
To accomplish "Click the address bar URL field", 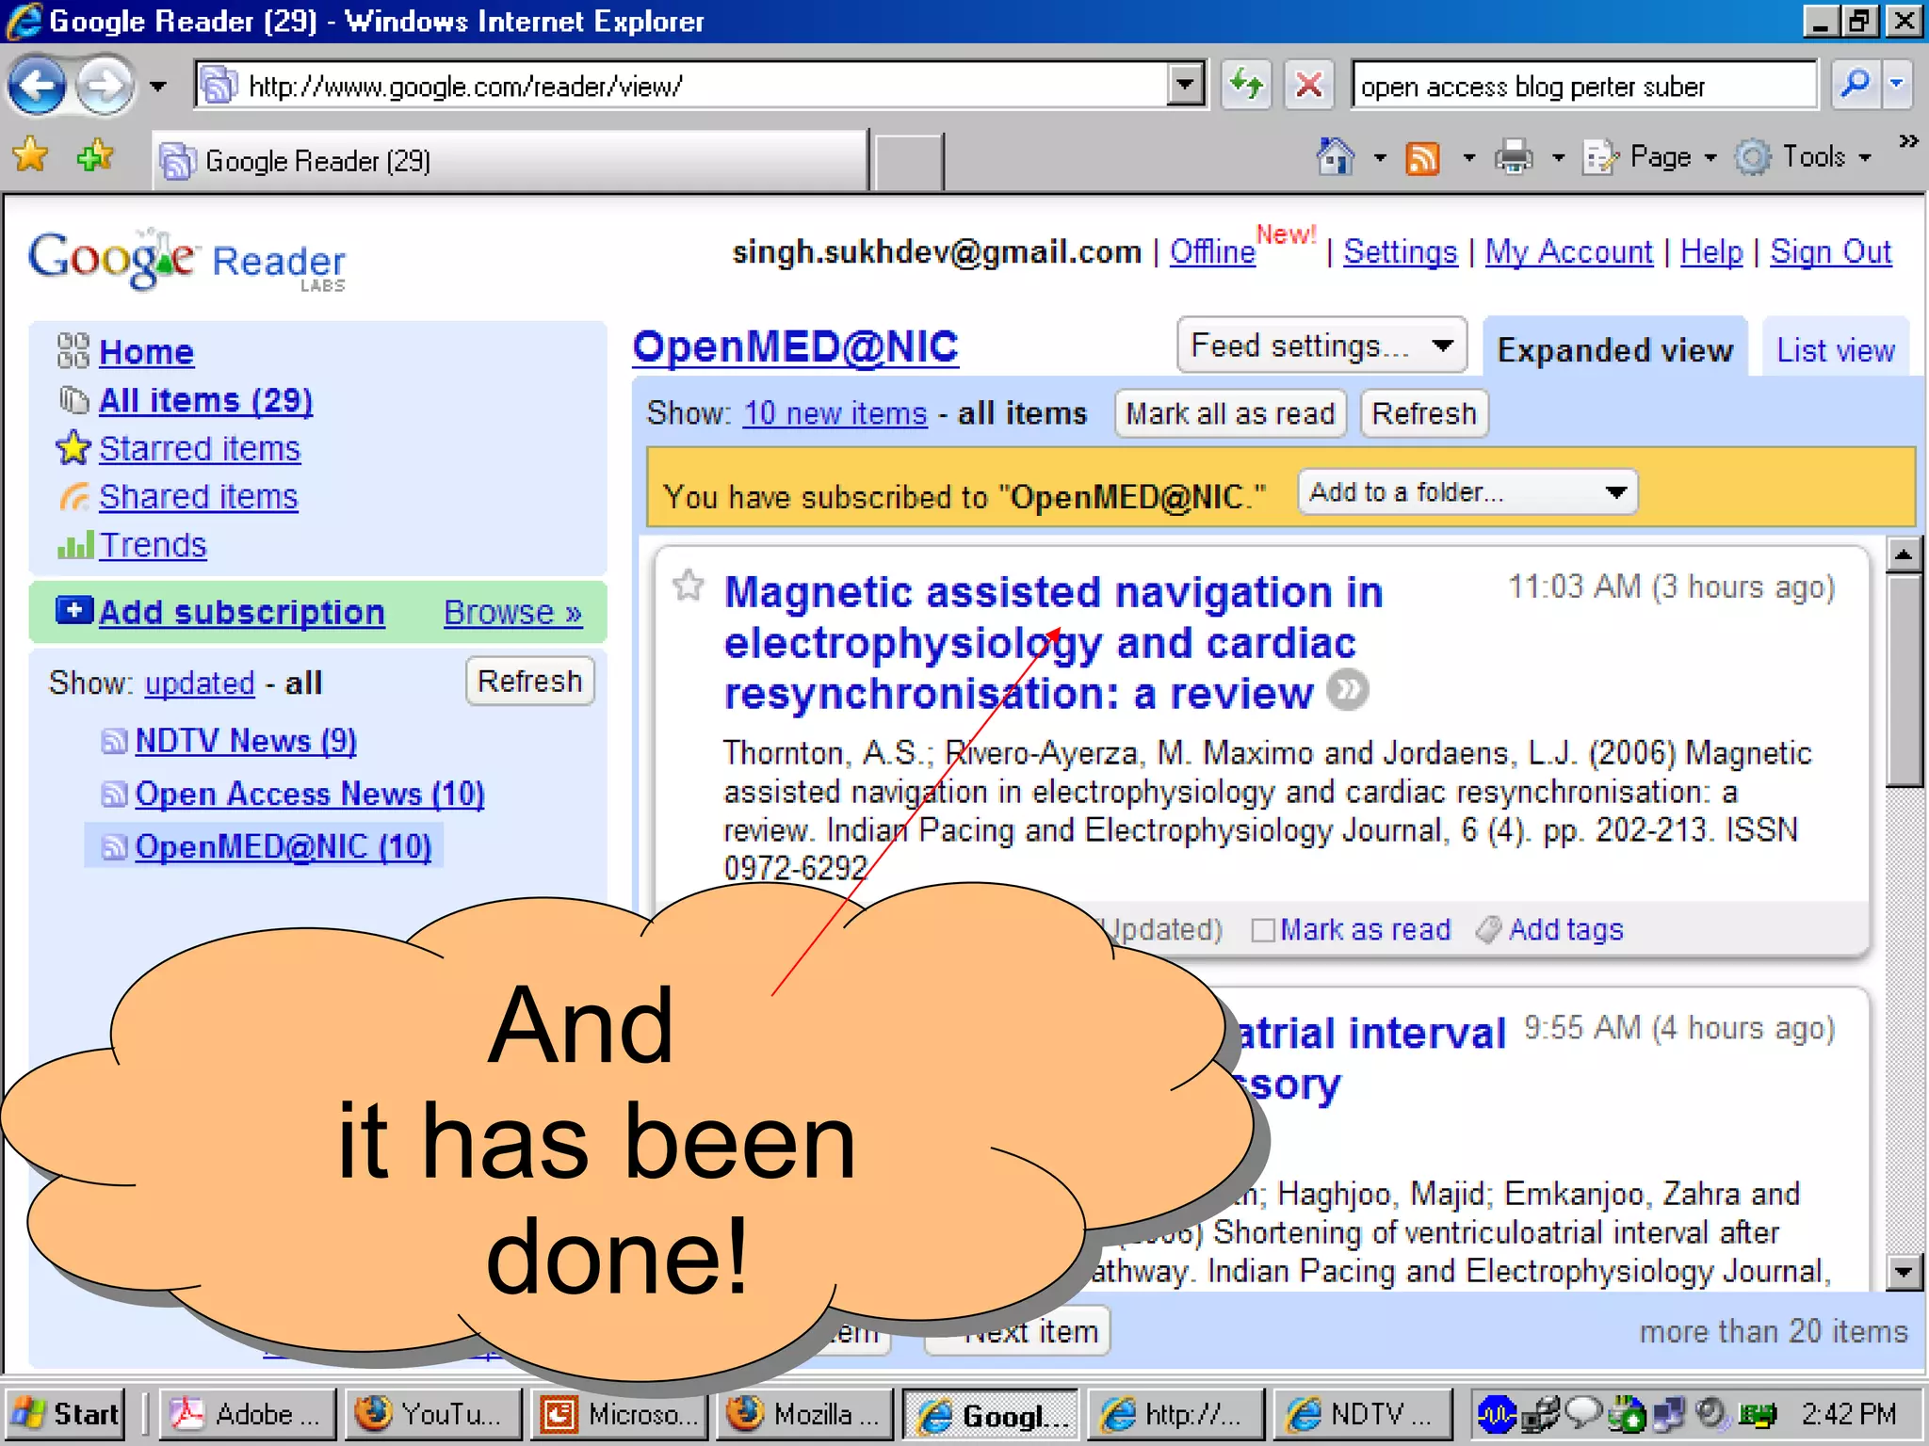I will coord(682,86).
